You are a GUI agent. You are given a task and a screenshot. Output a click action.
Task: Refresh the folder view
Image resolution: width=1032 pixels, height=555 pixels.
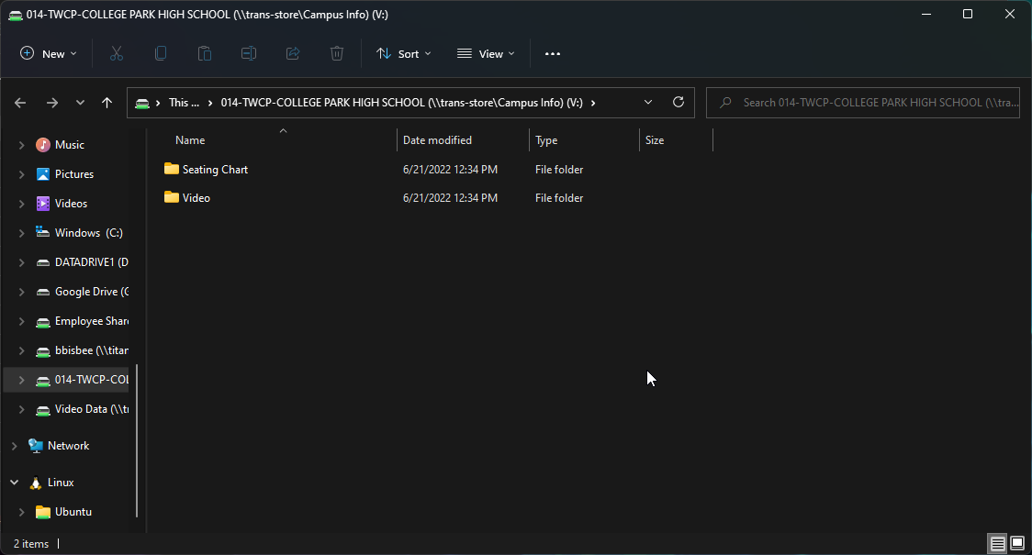pos(679,102)
